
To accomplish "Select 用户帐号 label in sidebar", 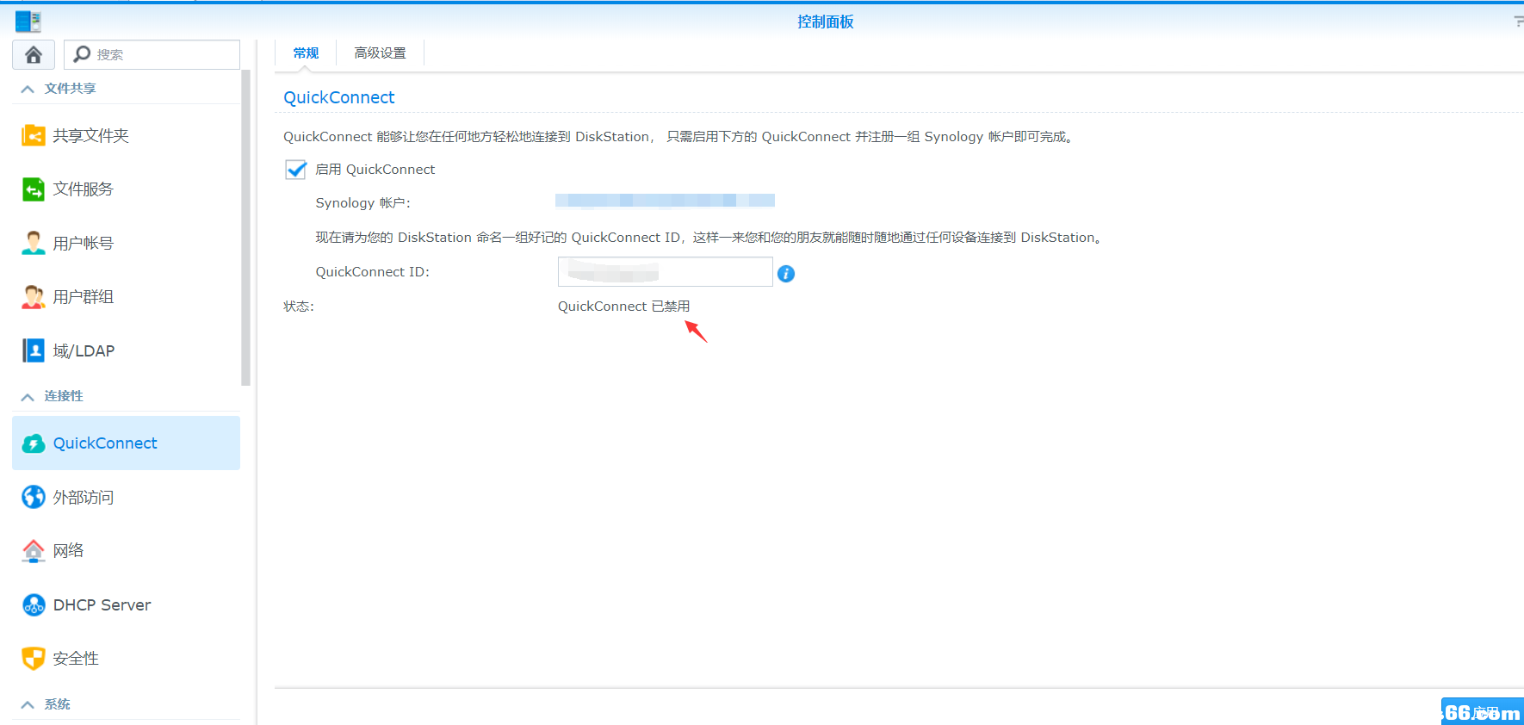I will point(83,244).
